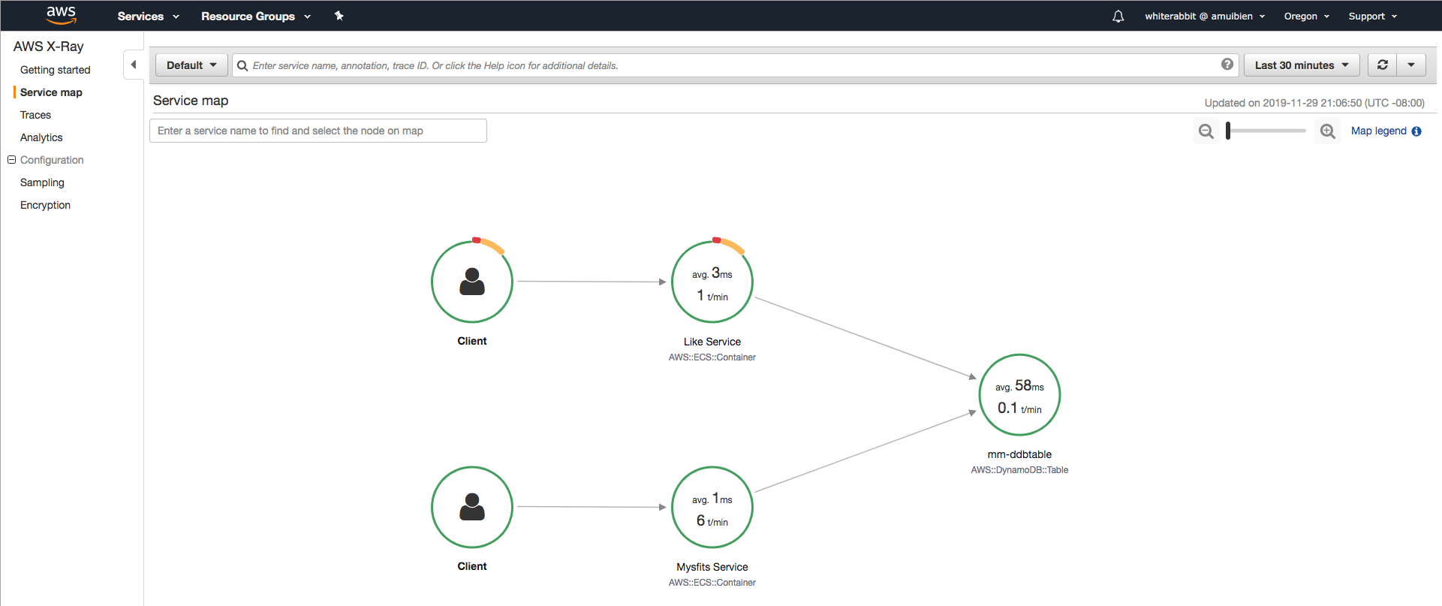
Task: Open the Map legend link
Action: tap(1378, 131)
